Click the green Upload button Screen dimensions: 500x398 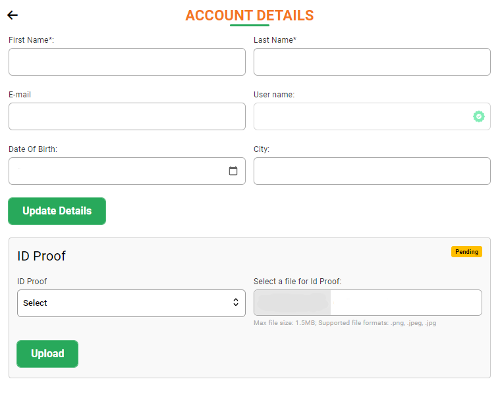(47, 354)
